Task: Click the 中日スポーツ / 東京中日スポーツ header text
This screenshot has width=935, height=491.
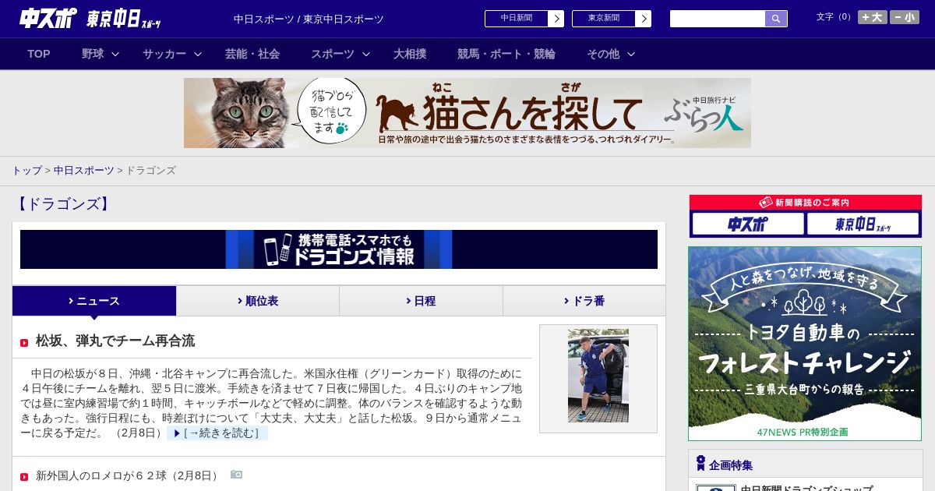Action: point(309,19)
